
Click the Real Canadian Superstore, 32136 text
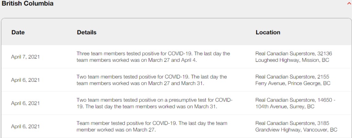294,54
